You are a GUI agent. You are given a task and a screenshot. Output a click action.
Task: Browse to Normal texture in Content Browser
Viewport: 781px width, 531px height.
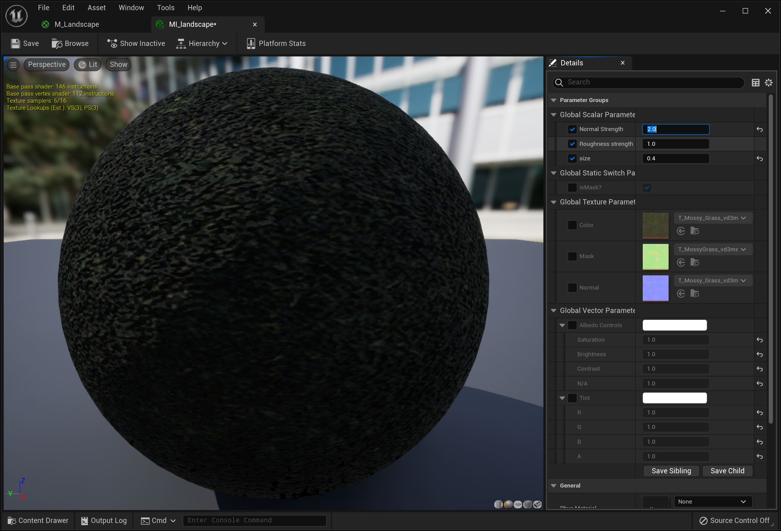(695, 294)
